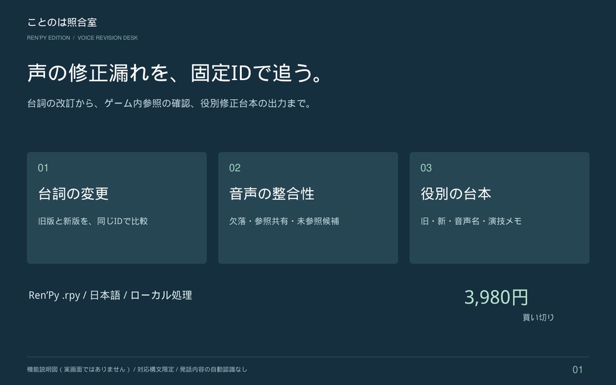Click the number 02 in the second card
Screen dimensions: 616x385
[x=235, y=168]
